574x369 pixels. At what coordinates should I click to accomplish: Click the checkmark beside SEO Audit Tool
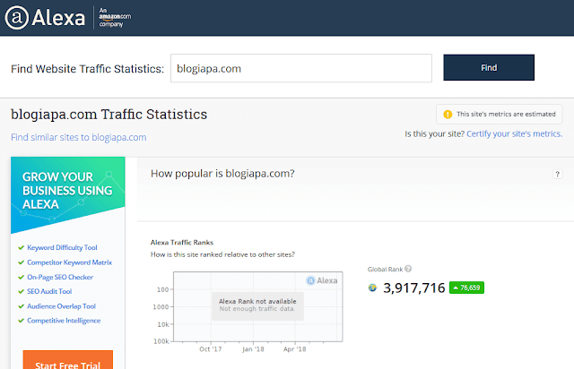pos(21,291)
